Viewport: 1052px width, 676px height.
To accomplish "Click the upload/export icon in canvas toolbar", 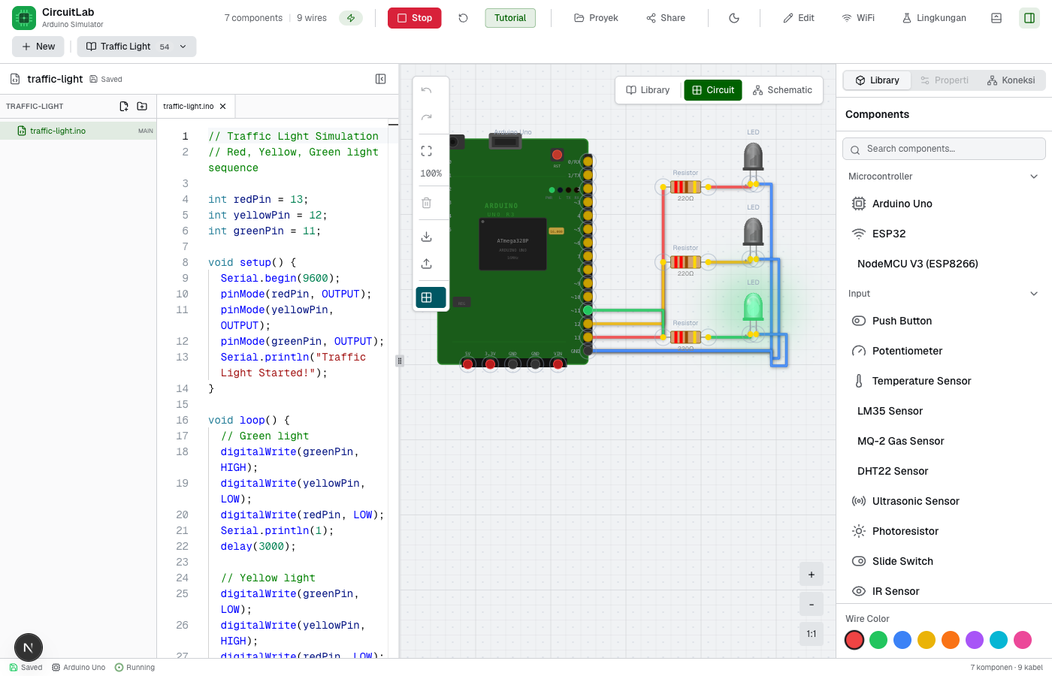I will coord(426,264).
